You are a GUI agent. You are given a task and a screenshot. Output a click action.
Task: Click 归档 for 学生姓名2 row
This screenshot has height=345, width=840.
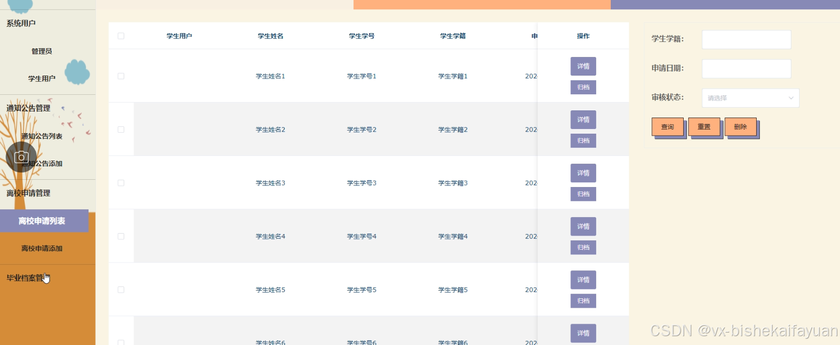pyautogui.click(x=583, y=141)
